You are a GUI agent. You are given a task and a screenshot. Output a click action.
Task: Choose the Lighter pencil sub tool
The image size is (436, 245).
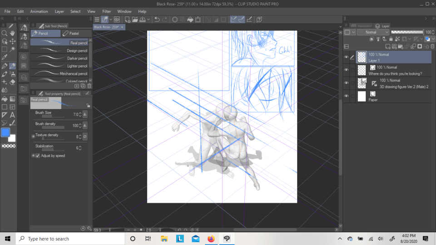click(x=59, y=66)
